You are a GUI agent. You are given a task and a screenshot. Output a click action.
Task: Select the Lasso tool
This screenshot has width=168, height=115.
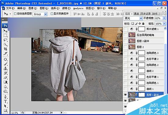[x=5, y=40]
